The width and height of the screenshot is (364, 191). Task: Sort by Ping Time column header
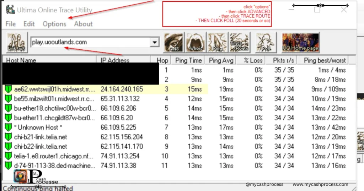tap(188, 60)
